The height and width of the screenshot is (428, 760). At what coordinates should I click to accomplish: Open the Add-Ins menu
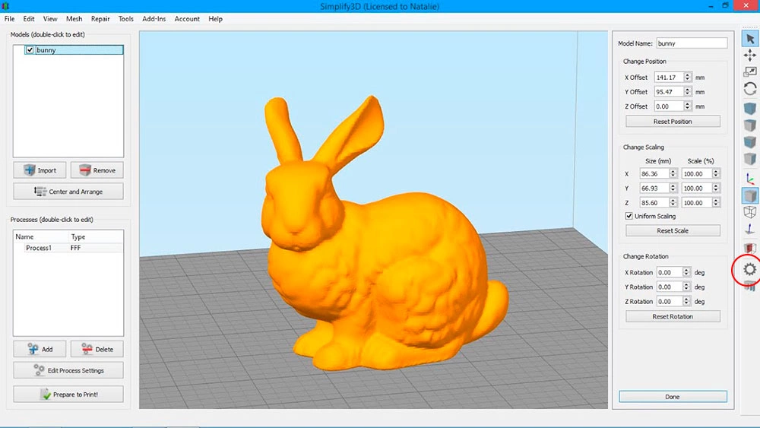154,18
